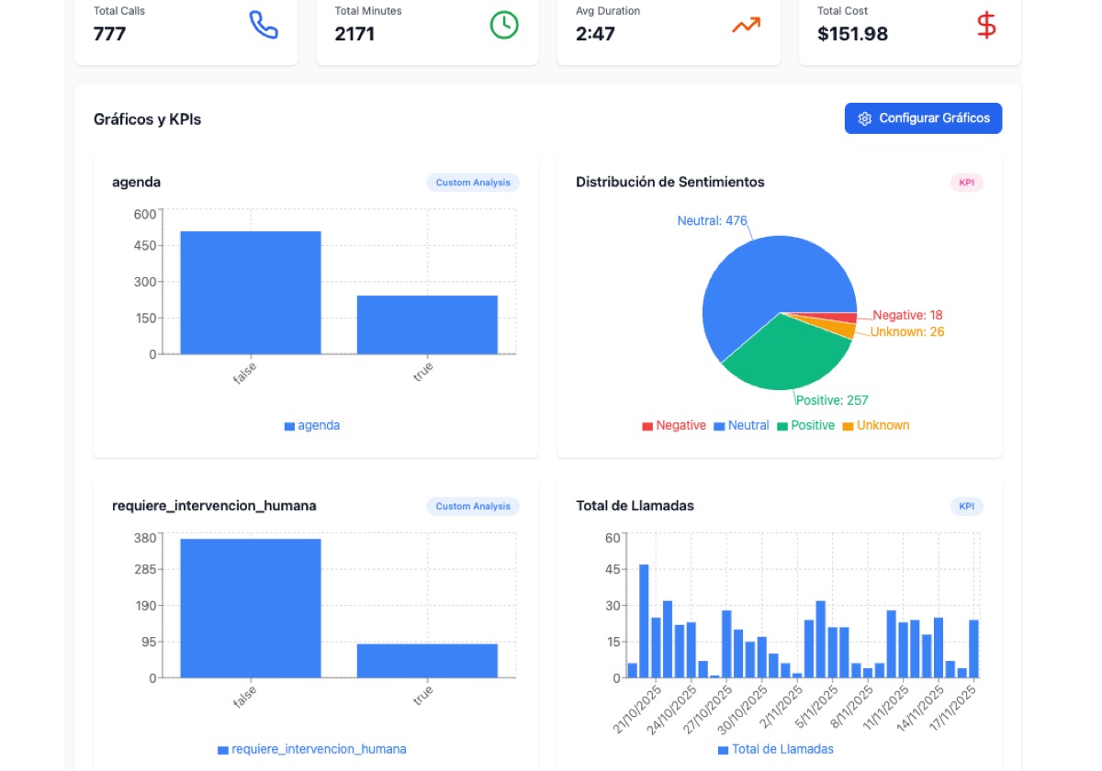Toggle the Negative legend entry in pie chart

click(674, 426)
